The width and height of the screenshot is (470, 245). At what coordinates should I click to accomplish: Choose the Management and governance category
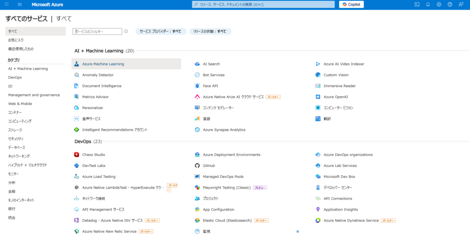pyautogui.click(x=34, y=95)
